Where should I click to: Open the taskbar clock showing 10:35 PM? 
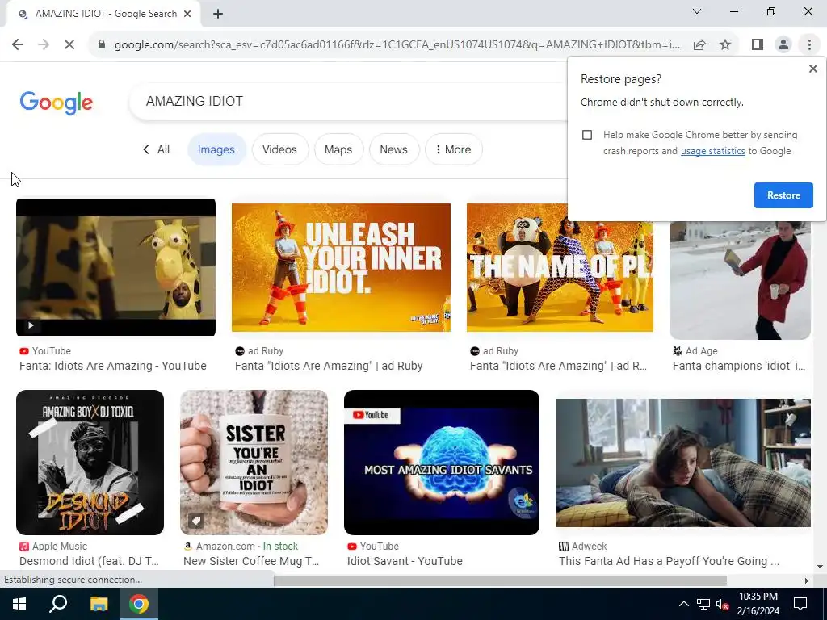coord(758,604)
